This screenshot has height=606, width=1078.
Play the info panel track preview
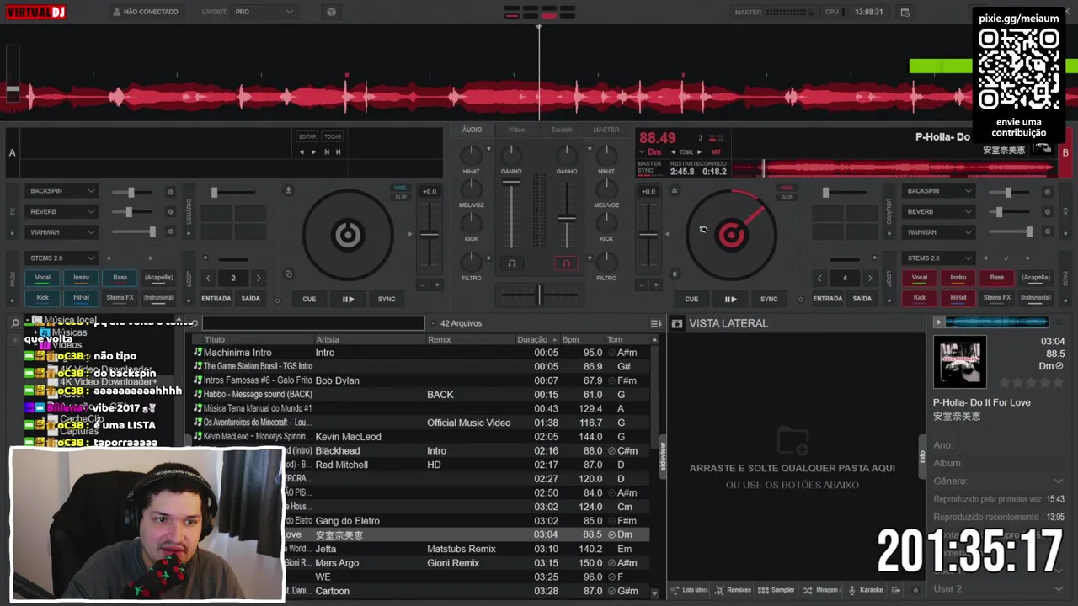[938, 322]
